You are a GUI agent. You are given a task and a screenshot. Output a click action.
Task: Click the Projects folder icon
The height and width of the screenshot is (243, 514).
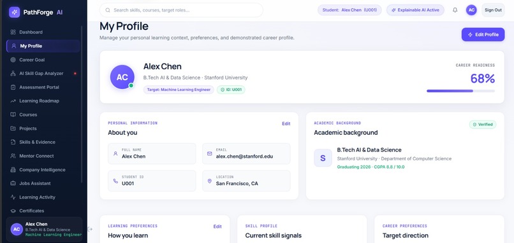pos(13,128)
